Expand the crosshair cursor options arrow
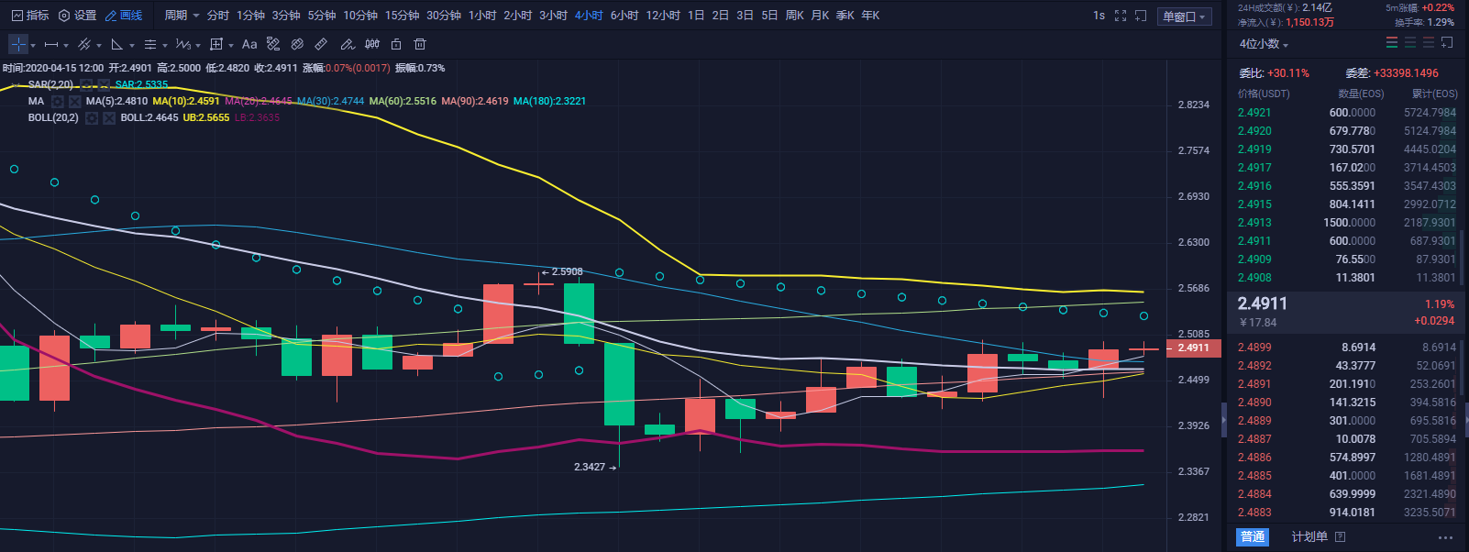The image size is (1469, 552). tap(33, 45)
